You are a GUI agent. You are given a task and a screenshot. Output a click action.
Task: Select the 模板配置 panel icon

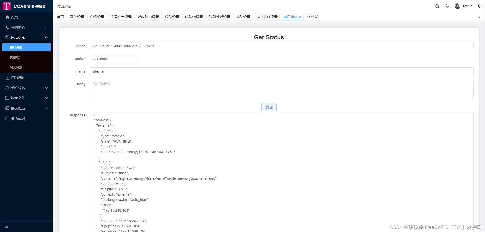[7, 108]
